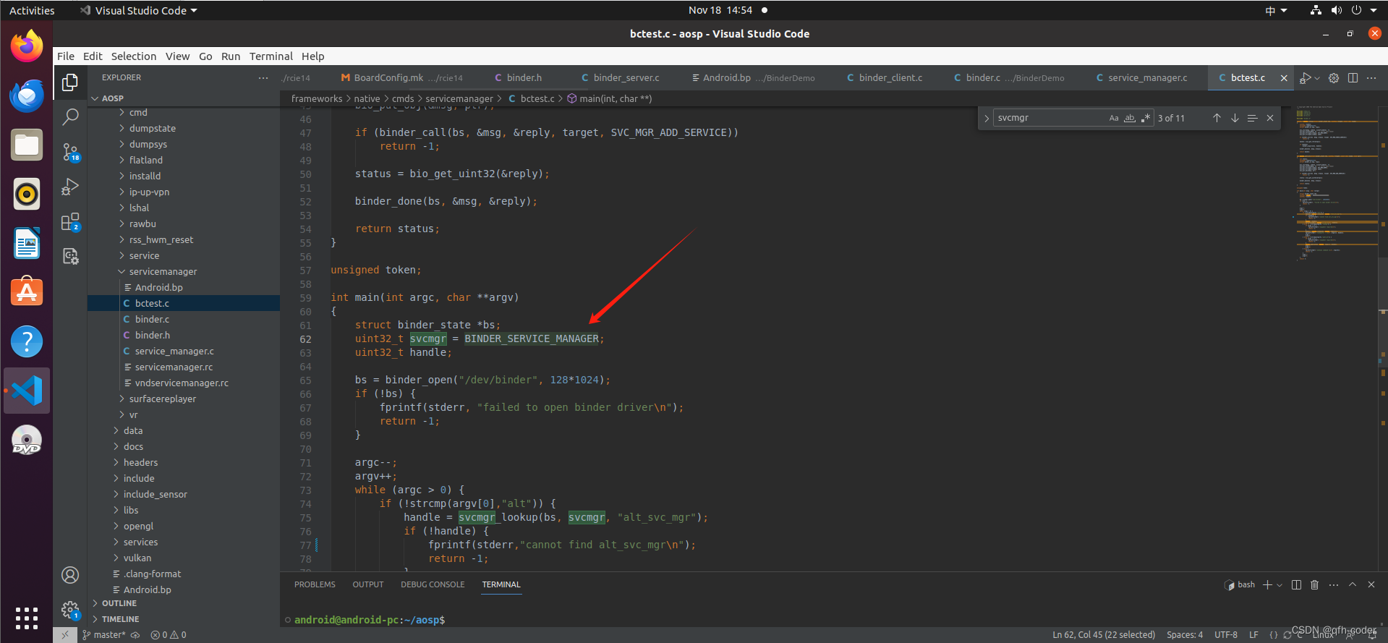Open the Search view in activity bar
The width and height of the screenshot is (1388, 643).
click(x=70, y=116)
